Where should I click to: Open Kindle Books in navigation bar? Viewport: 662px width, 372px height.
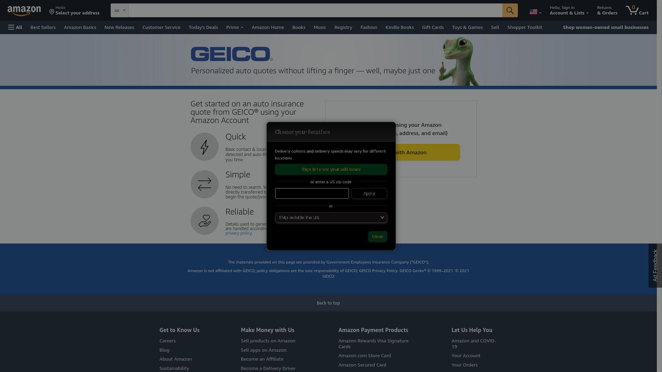(400, 27)
